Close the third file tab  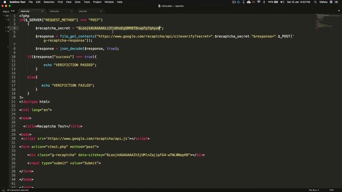101,11
